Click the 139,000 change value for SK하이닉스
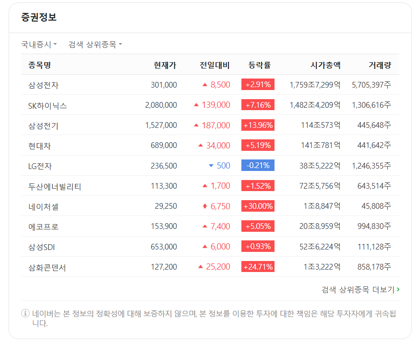This screenshot has width=418, height=340. (216, 105)
